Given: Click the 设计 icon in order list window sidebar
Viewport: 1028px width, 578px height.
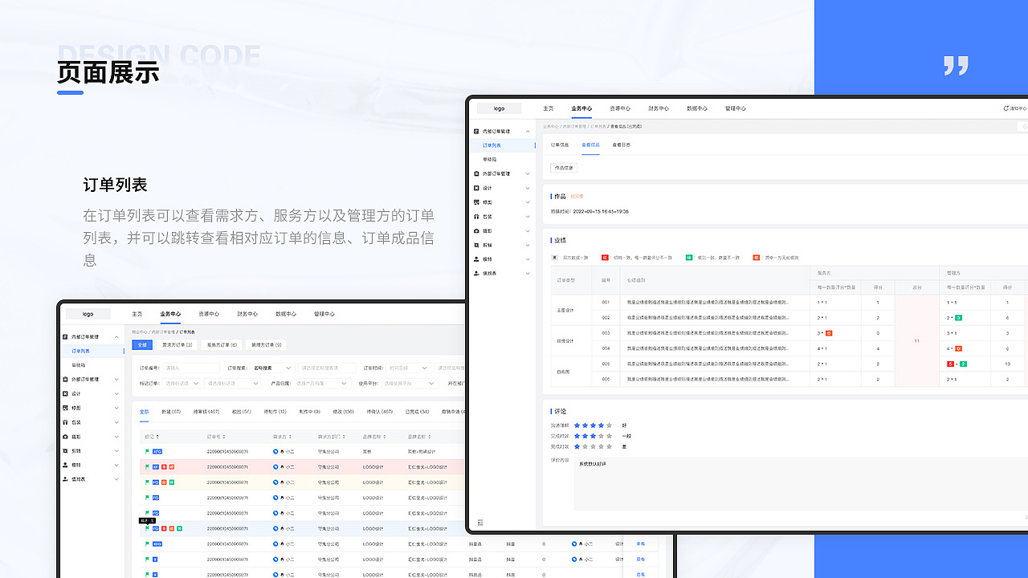Looking at the screenshot, I should pyautogui.click(x=65, y=393).
